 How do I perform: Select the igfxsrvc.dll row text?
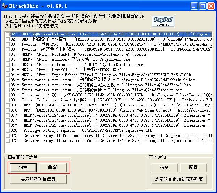point(81,130)
